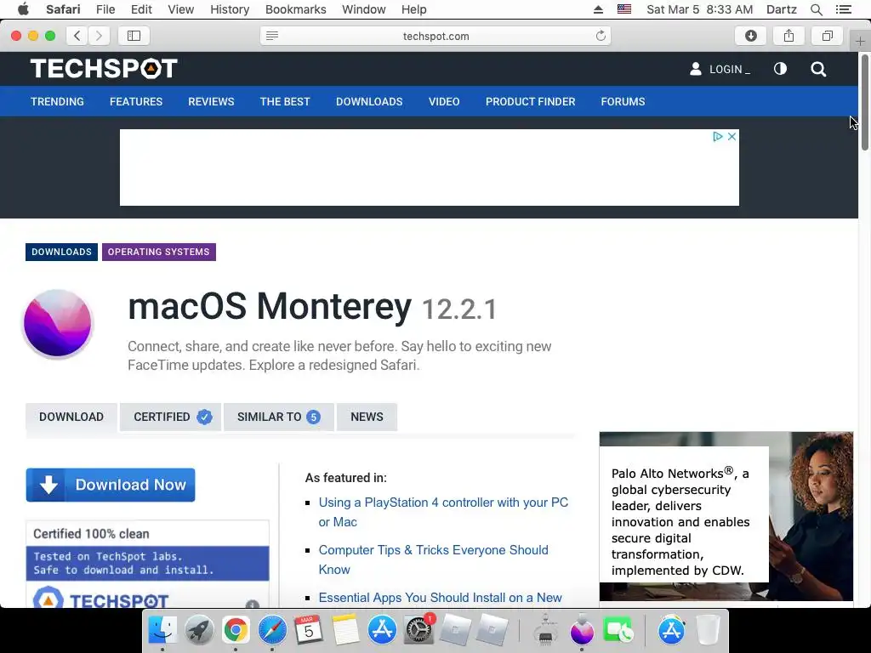Image resolution: width=871 pixels, height=653 pixels.
Task: Go to VIDEO section
Action: coord(444,102)
